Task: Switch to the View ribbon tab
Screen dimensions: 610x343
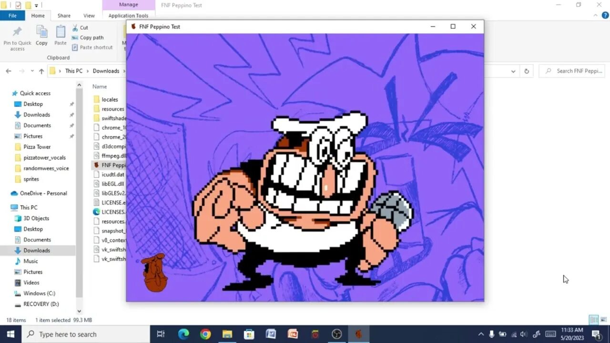Action: click(x=89, y=16)
